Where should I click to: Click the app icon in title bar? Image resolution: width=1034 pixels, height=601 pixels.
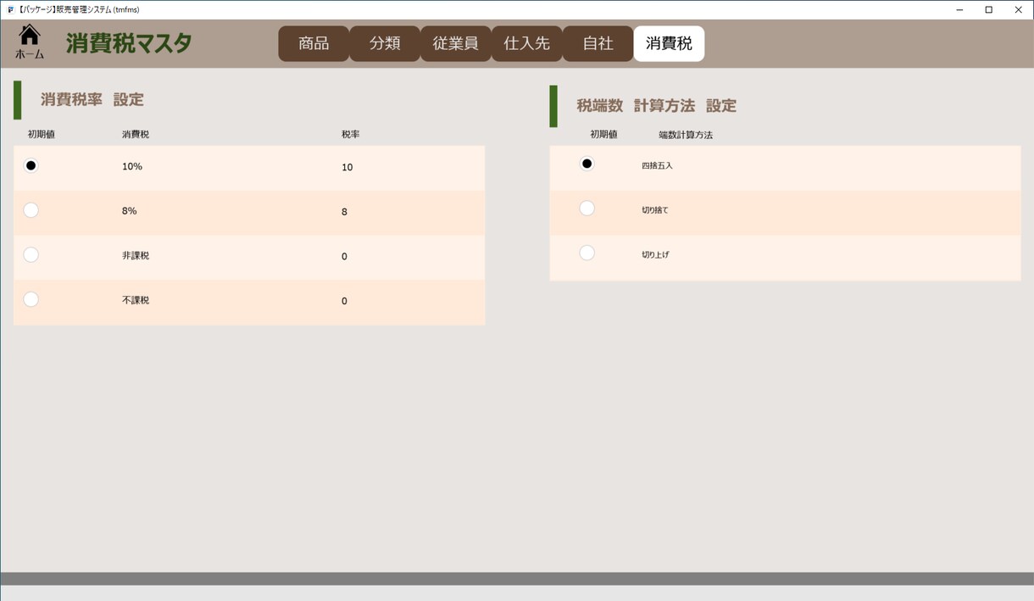coord(10,9)
